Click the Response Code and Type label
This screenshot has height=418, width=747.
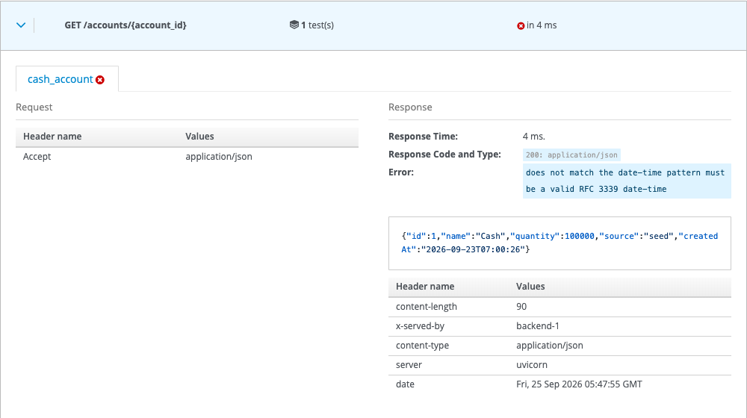pos(444,155)
